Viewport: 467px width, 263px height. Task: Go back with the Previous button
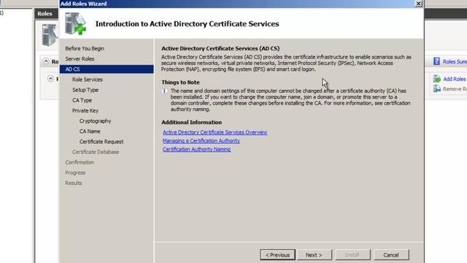(277, 255)
